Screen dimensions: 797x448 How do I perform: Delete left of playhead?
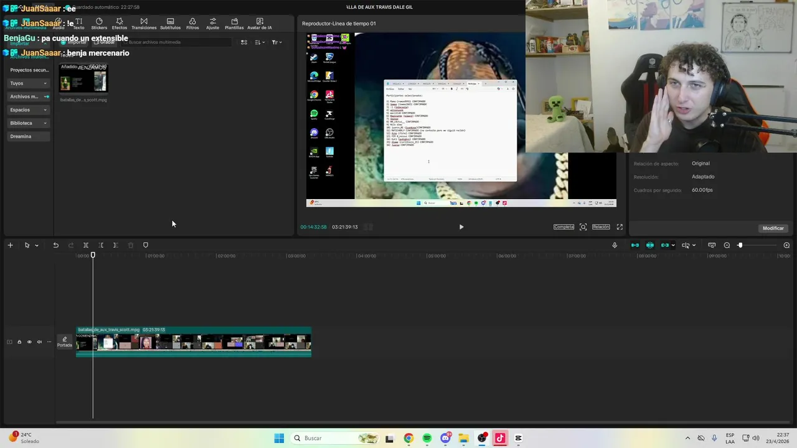pos(101,245)
